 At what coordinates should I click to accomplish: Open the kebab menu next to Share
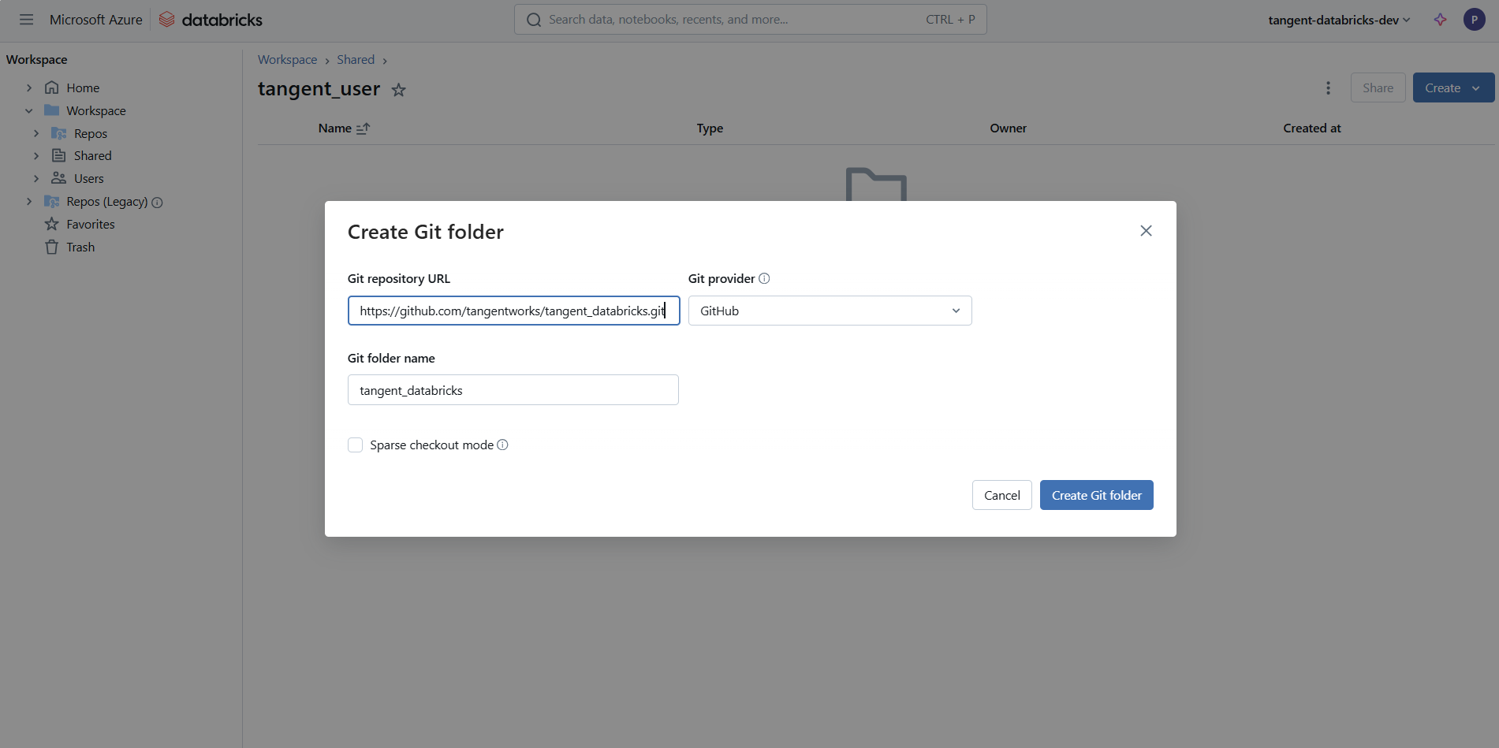click(1328, 88)
